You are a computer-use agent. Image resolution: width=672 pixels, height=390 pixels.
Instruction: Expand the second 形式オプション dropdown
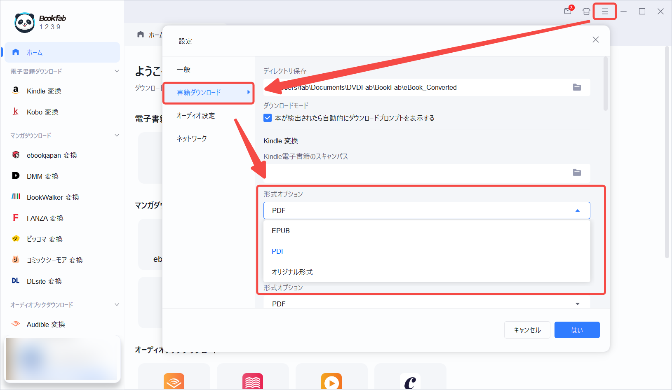pos(427,304)
